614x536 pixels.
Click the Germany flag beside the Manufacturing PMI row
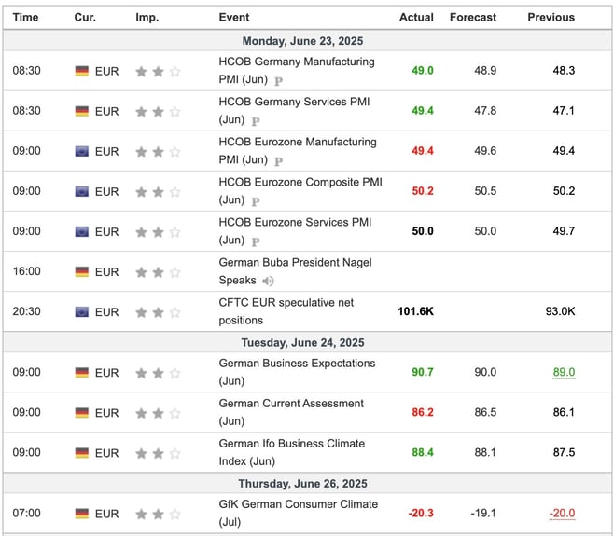(82, 71)
